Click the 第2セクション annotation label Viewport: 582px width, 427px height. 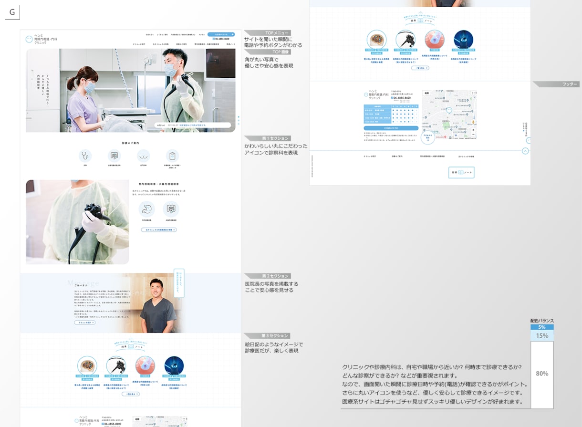pyautogui.click(x=268, y=276)
